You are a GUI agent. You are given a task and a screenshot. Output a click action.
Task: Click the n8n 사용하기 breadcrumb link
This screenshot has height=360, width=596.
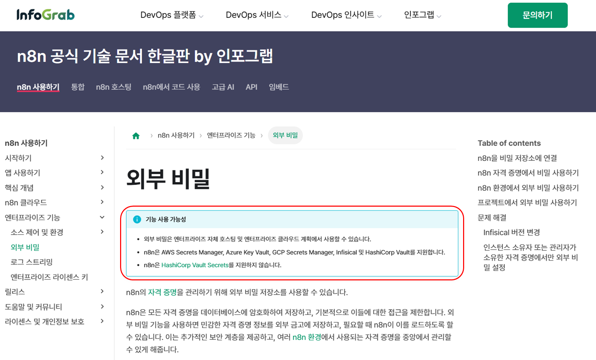point(176,135)
